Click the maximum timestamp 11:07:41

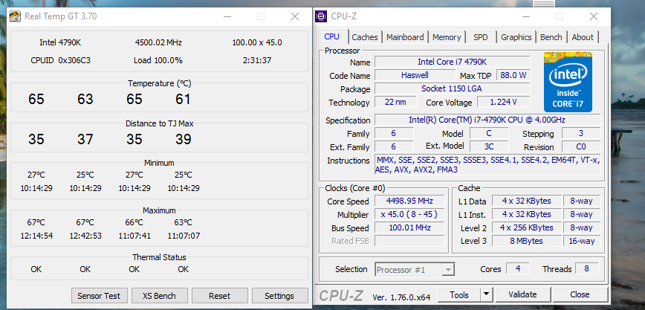(134, 236)
